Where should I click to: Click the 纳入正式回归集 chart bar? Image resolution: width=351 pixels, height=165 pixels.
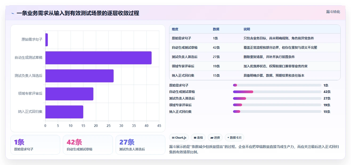(x=64, y=112)
